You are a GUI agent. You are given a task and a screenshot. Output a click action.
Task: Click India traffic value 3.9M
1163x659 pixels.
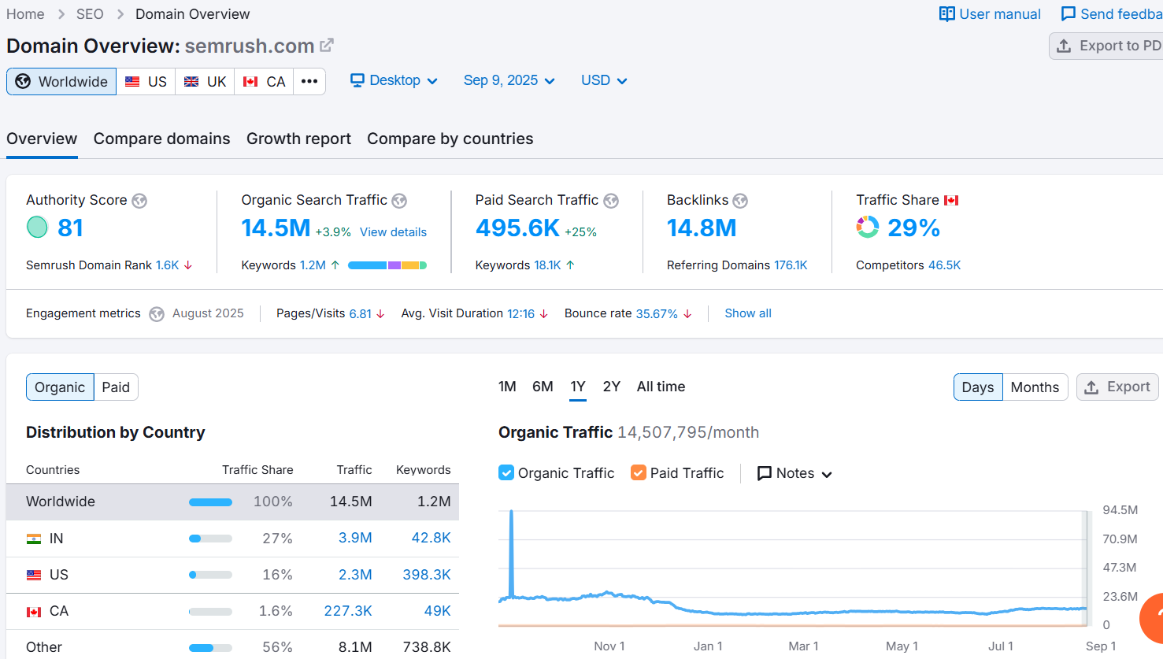pyautogui.click(x=355, y=538)
